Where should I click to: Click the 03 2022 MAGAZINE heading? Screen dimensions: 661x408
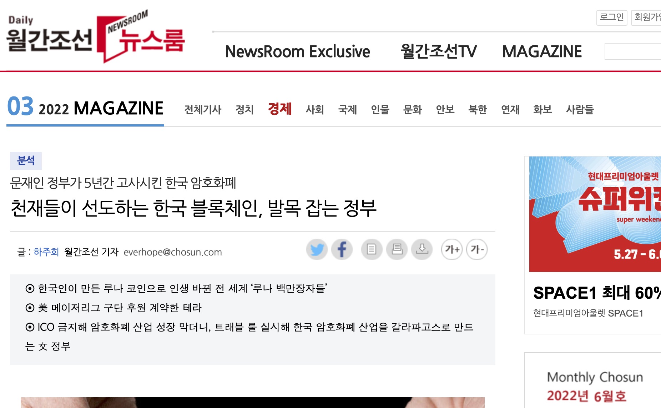85,107
